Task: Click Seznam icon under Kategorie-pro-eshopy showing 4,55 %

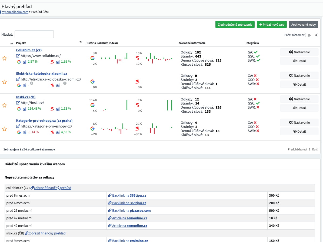Action: (52, 132)
